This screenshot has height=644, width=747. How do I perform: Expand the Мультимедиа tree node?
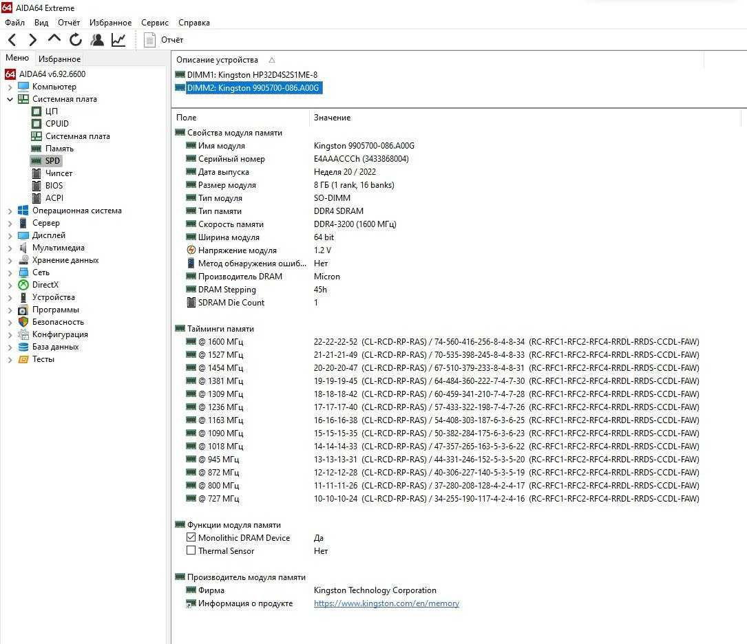[10, 248]
